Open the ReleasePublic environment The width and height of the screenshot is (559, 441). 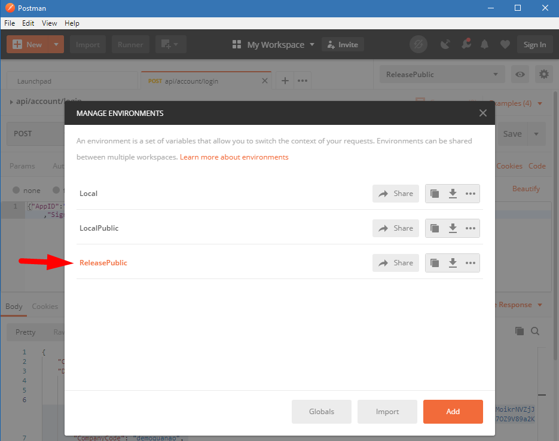click(103, 263)
